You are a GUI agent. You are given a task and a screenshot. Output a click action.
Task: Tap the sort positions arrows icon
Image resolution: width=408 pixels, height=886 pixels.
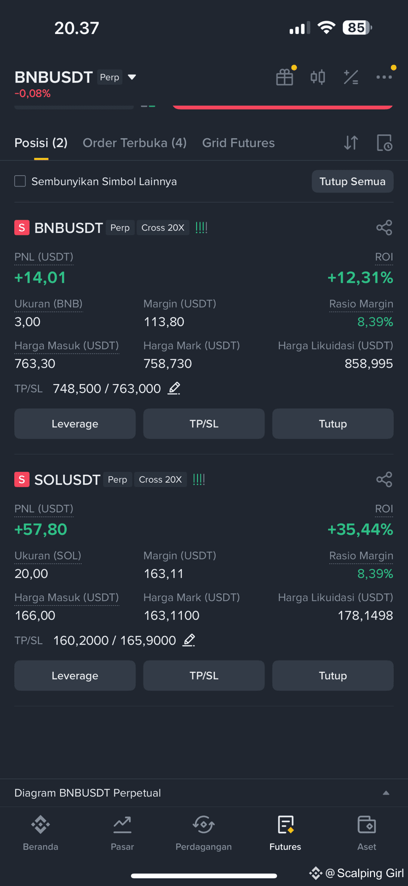click(x=351, y=143)
